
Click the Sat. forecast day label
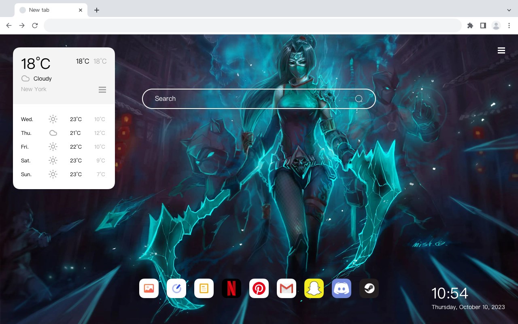tap(26, 160)
